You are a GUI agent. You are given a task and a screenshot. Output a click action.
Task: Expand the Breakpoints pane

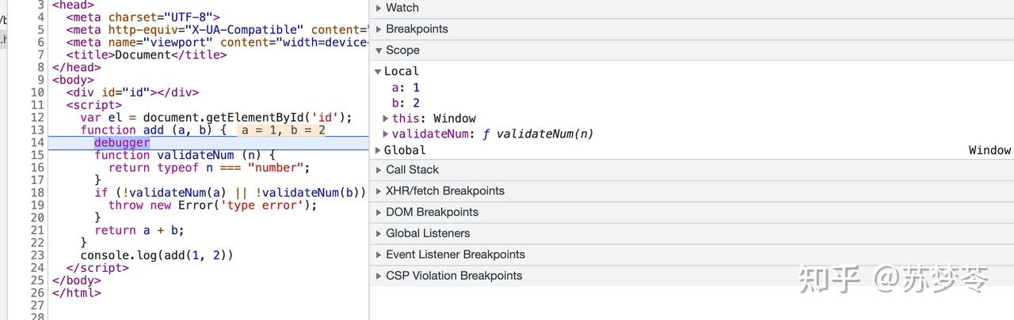[417, 29]
